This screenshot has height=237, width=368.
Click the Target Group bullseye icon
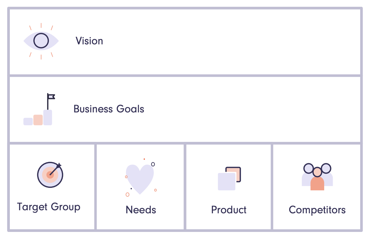[50, 175]
